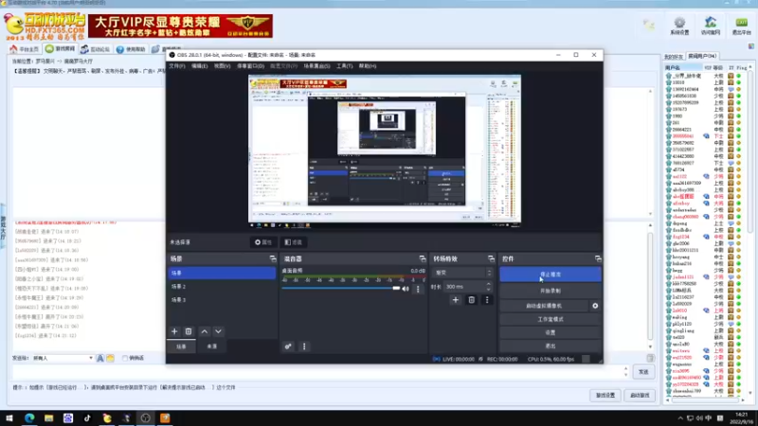Open OBS View menu
The image size is (758, 426).
point(222,66)
